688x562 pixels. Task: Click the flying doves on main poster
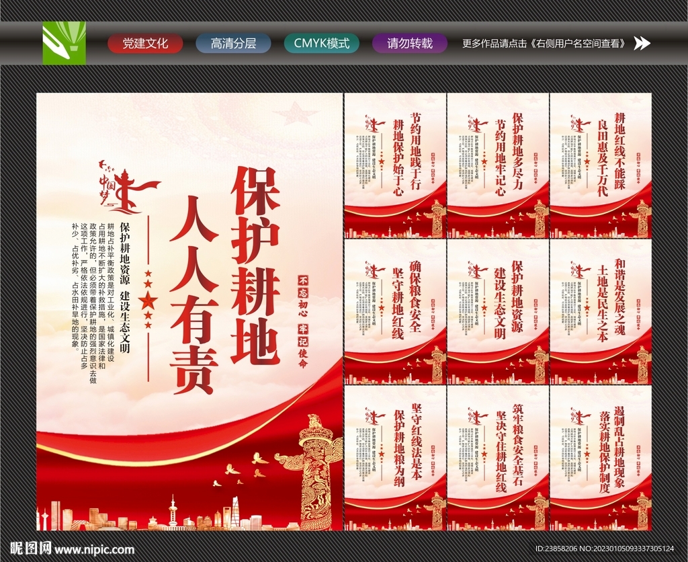[241, 470]
